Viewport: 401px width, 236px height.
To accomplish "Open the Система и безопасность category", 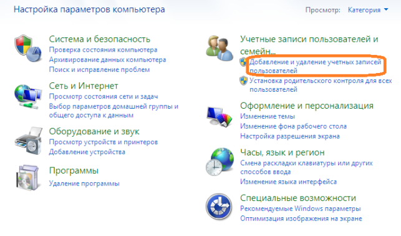I will pyautogui.click(x=100, y=39).
